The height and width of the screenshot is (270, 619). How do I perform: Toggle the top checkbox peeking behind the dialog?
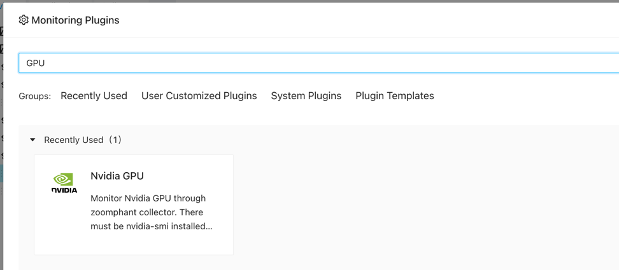tap(2, 31)
